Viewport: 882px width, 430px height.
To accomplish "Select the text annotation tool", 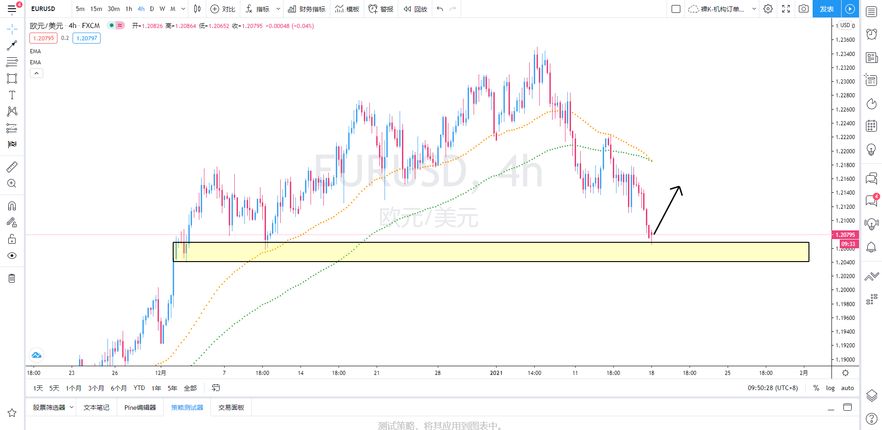I will pyautogui.click(x=12, y=95).
